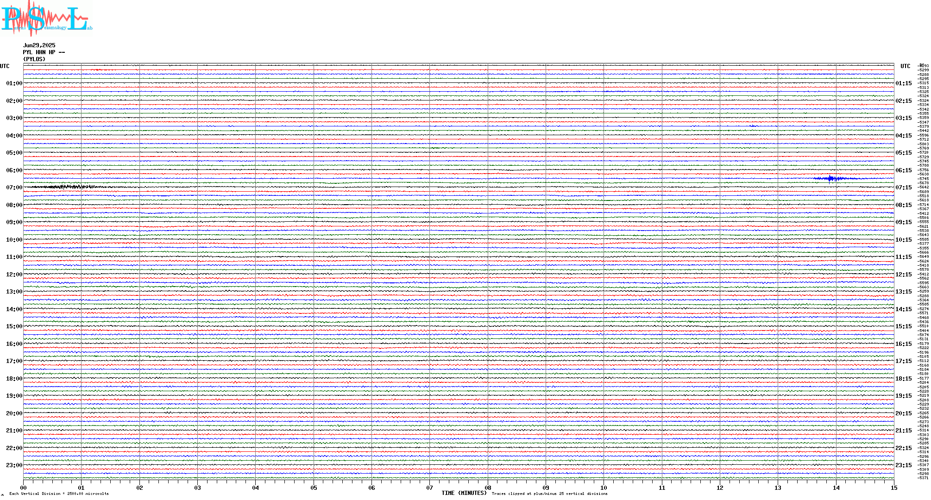Click the 05 minute tick label
931x500 pixels.
tap(314, 487)
